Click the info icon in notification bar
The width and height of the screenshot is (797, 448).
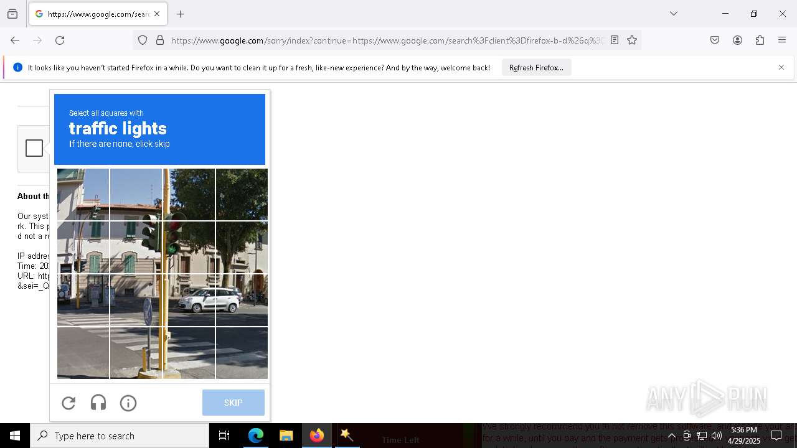(x=17, y=67)
